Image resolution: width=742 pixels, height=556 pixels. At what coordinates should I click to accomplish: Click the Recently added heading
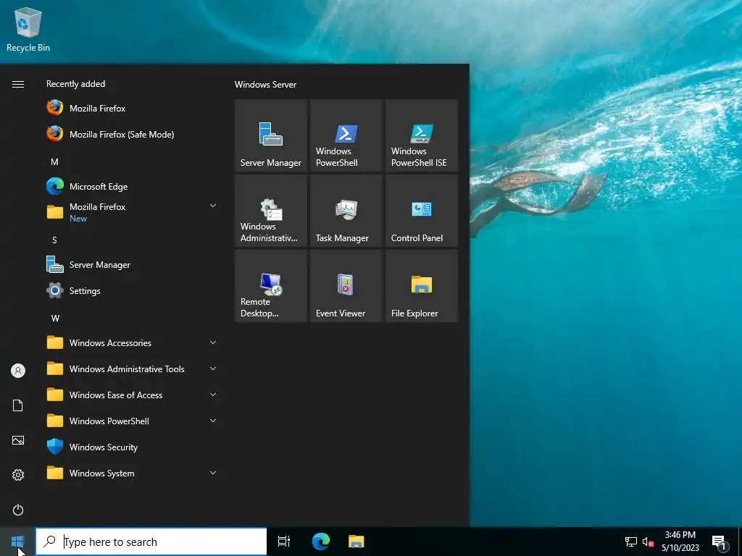pyautogui.click(x=75, y=84)
